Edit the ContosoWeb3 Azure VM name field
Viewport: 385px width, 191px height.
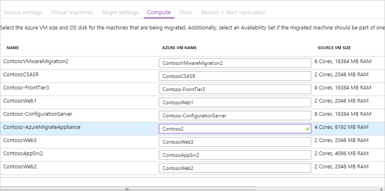pyautogui.click(x=235, y=142)
